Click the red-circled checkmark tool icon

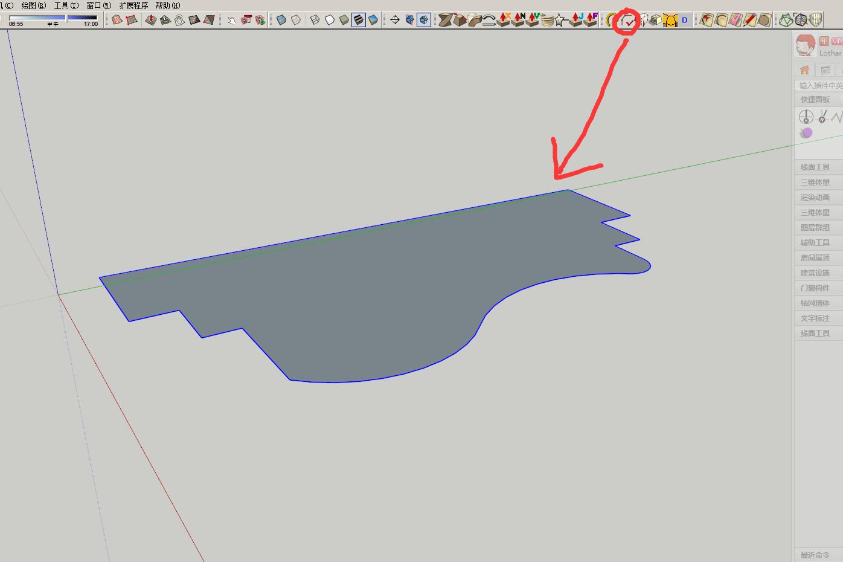627,21
